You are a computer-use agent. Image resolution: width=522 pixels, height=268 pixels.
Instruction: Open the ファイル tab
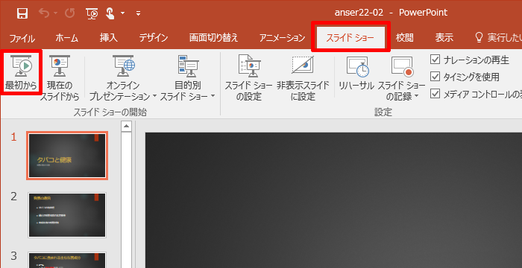click(x=22, y=38)
